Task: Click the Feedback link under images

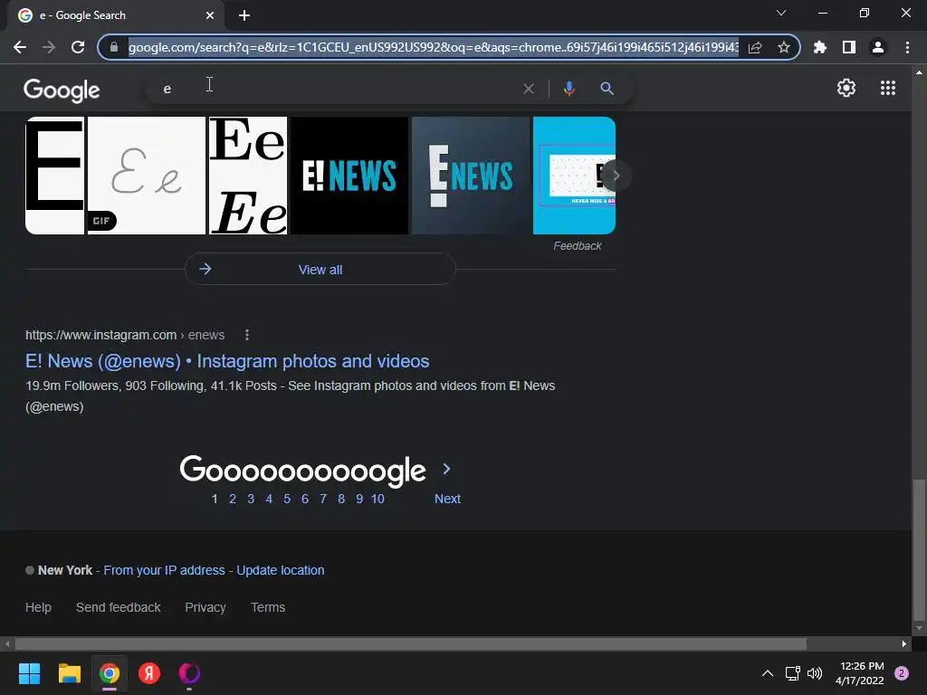Action: pos(577,246)
